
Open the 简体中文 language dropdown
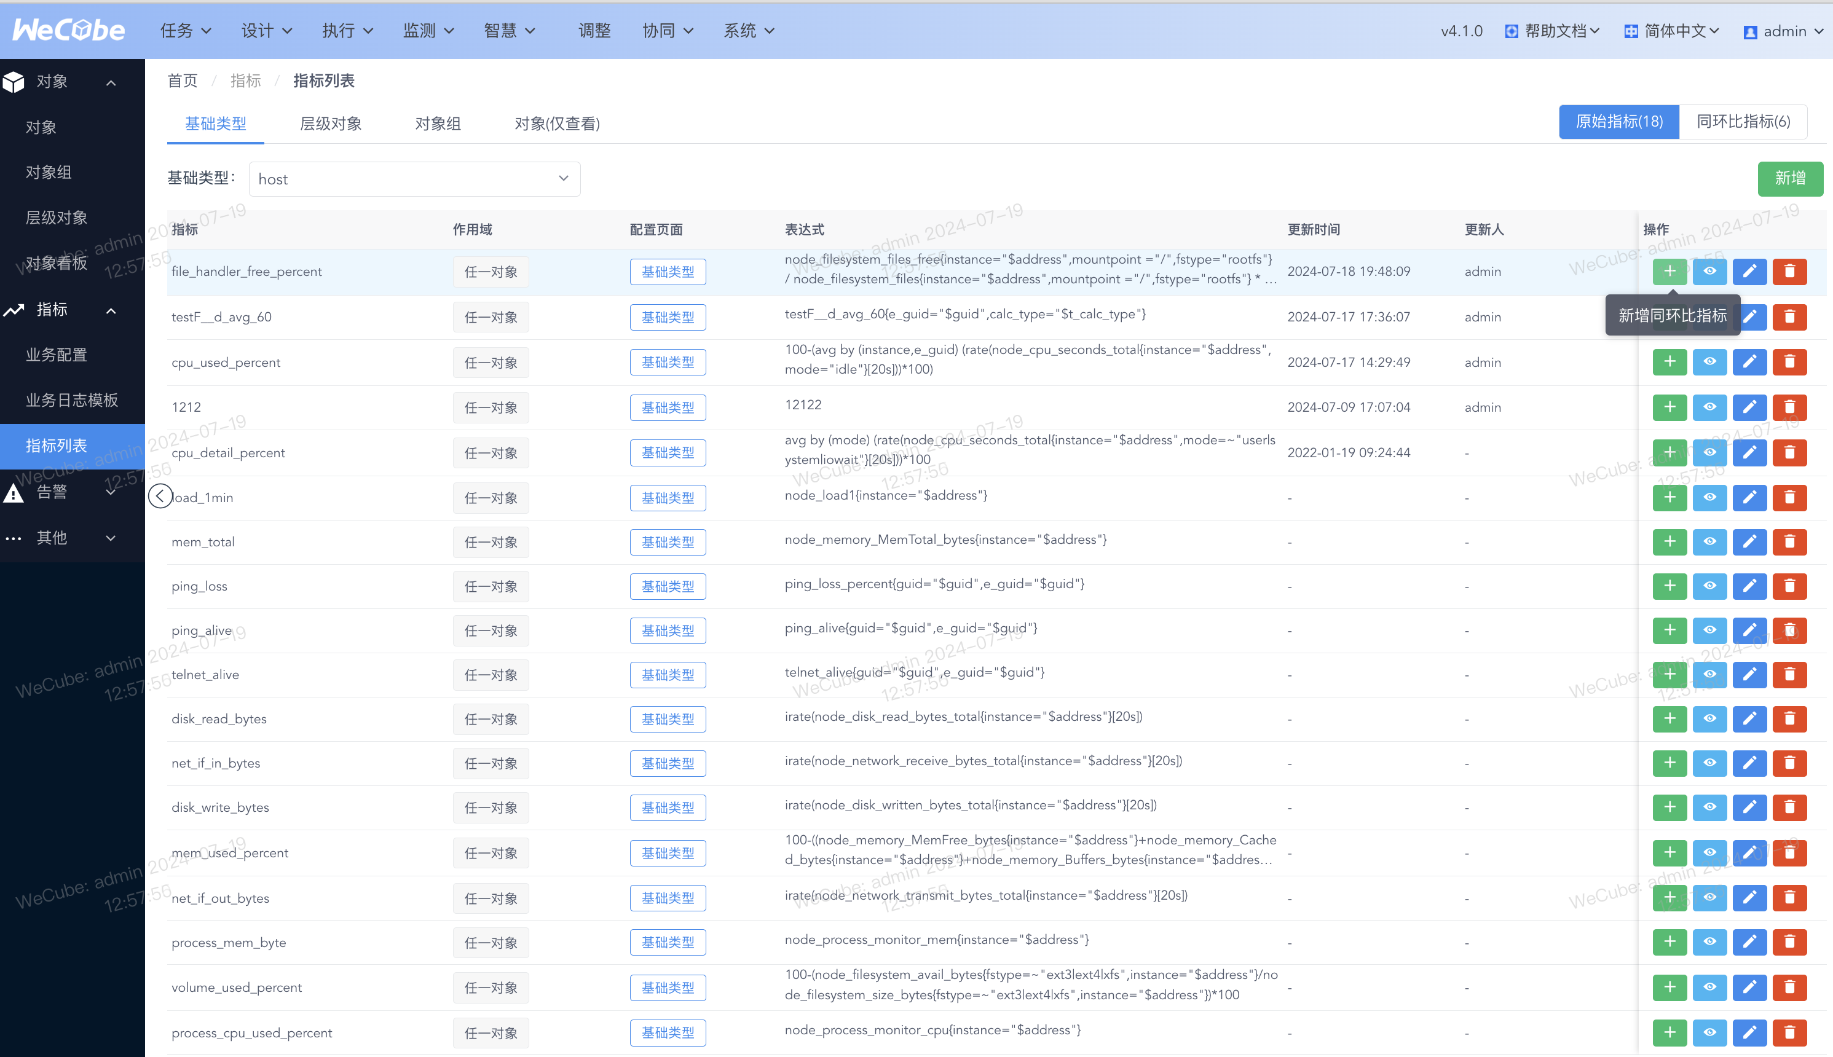pos(1671,31)
